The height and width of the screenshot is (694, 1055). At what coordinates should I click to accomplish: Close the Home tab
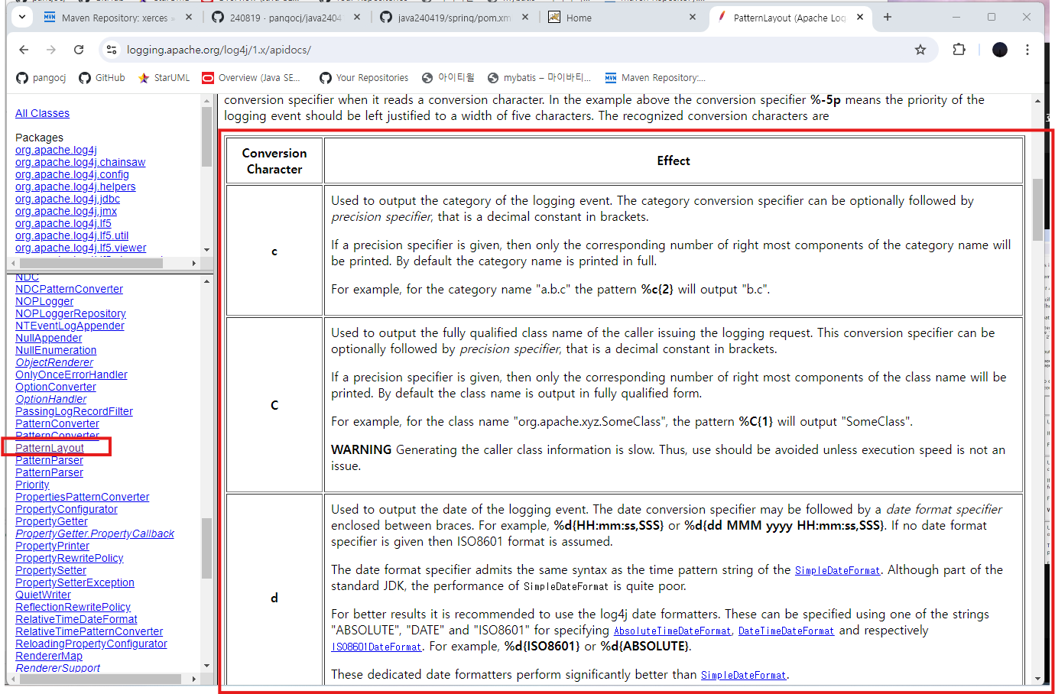(693, 17)
